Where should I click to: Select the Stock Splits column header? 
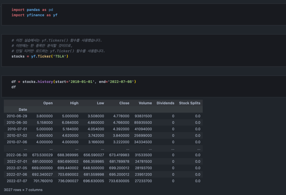click(190, 103)
